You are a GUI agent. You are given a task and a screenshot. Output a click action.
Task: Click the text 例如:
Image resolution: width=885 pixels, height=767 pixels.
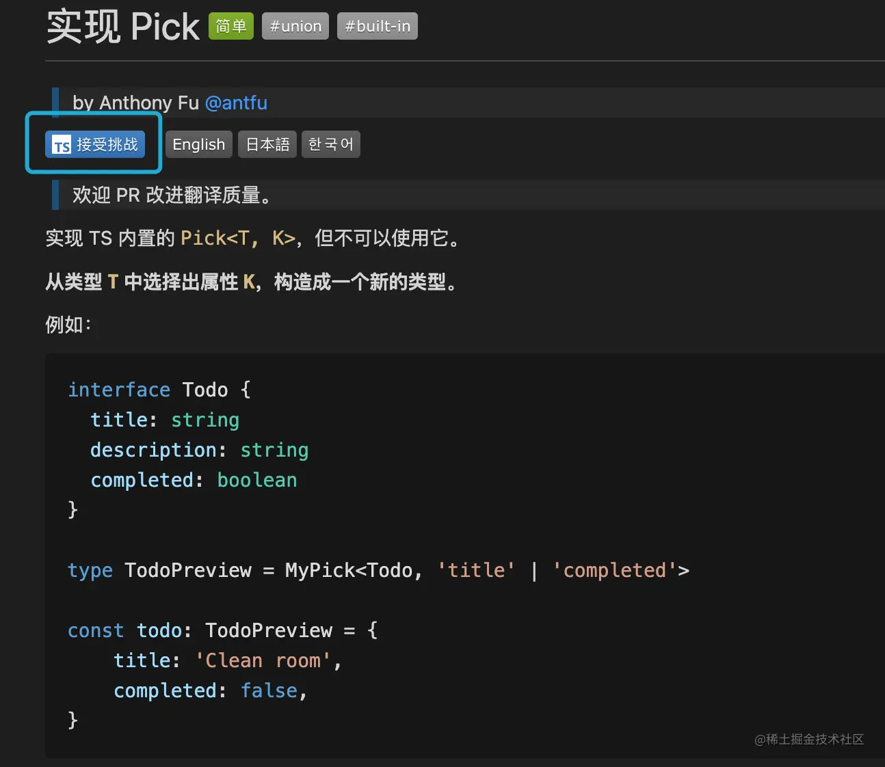click(x=68, y=325)
